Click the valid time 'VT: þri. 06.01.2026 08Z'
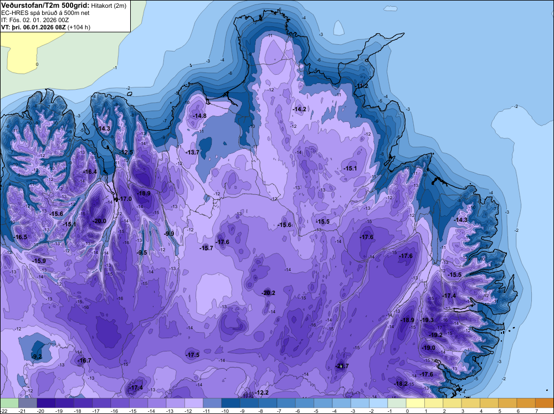 tap(33, 27)
